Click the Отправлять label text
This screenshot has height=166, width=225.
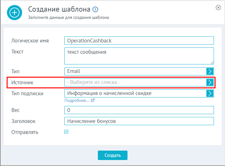pos(25,132)
